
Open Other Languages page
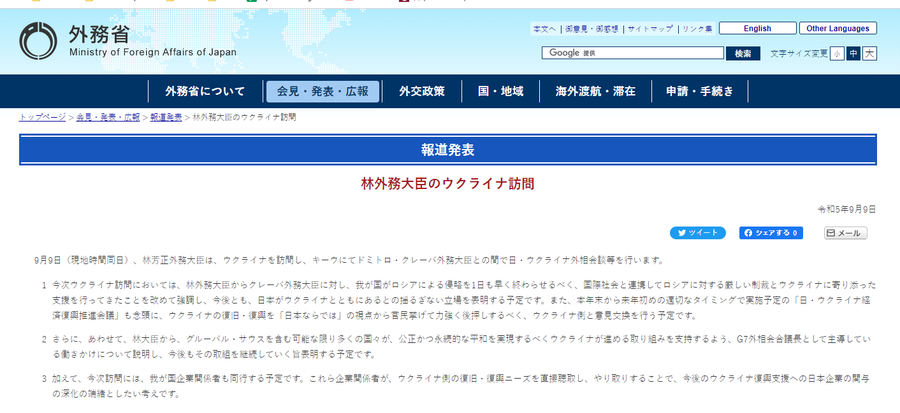click(x=838, y=29)
